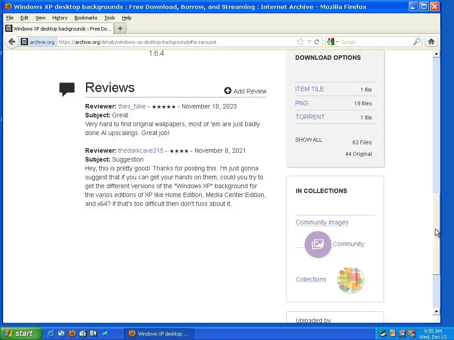This screenshot has height=340, width=454.
Task: Click inside the URL address field
Action: click(x=176, y=42)
